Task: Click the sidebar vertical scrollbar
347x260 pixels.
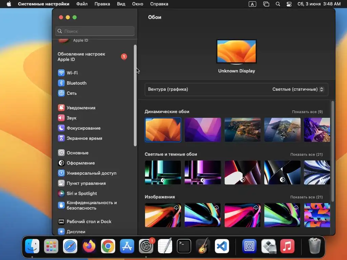Action: [x=135, y=95]
